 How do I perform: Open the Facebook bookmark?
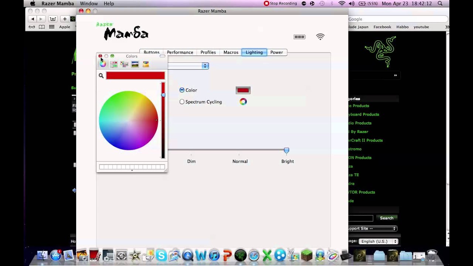click(x=382, y=27)
